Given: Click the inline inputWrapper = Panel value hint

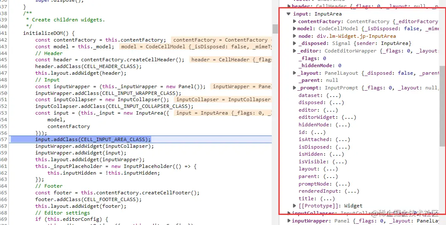Looking at the screenshot, I should (242, 86).
